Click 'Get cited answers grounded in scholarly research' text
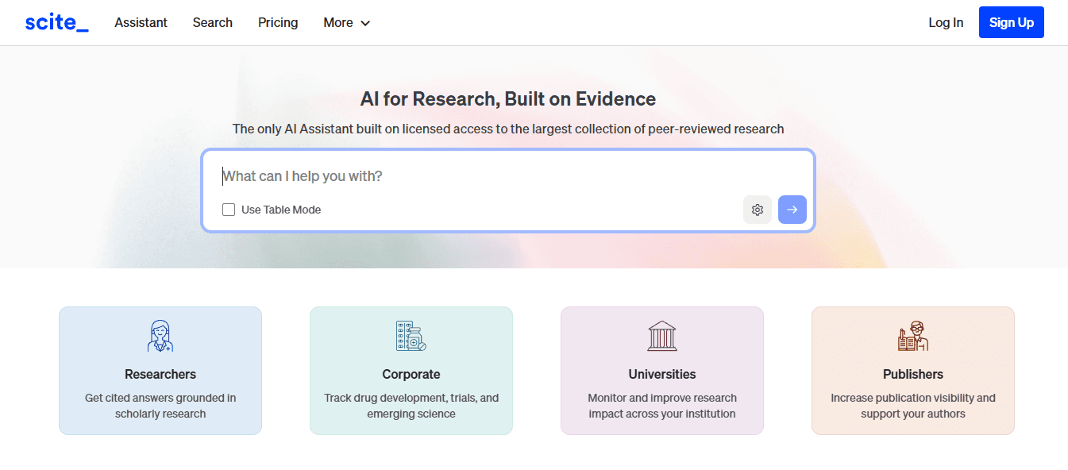The width and height of the screenshot is (1068, 470). click(x=160, y=406)
